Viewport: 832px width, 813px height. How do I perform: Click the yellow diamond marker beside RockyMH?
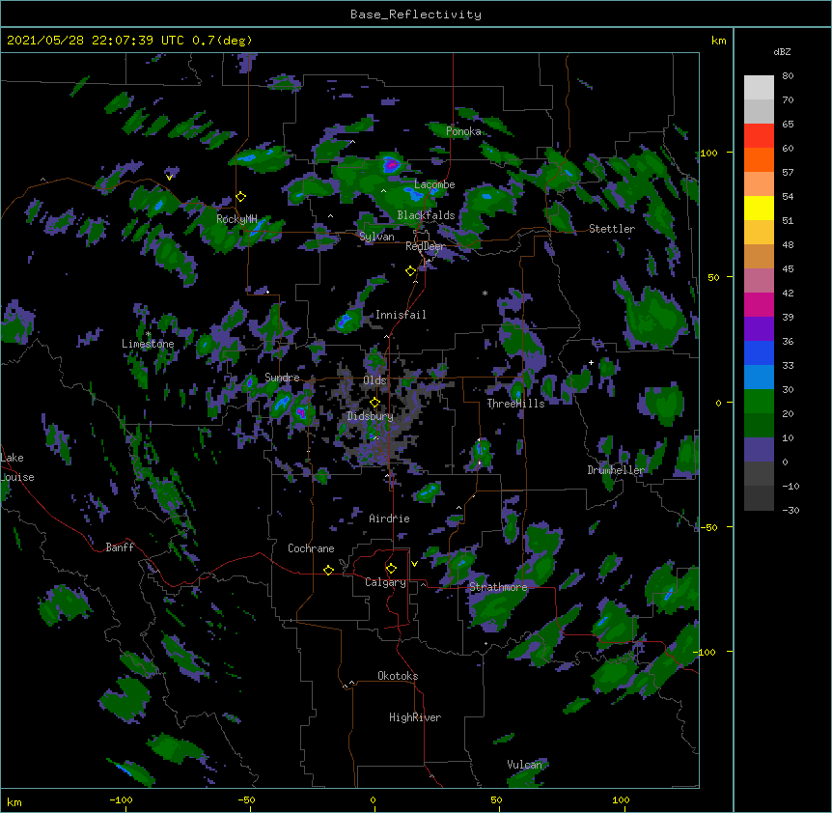(241, 197)
